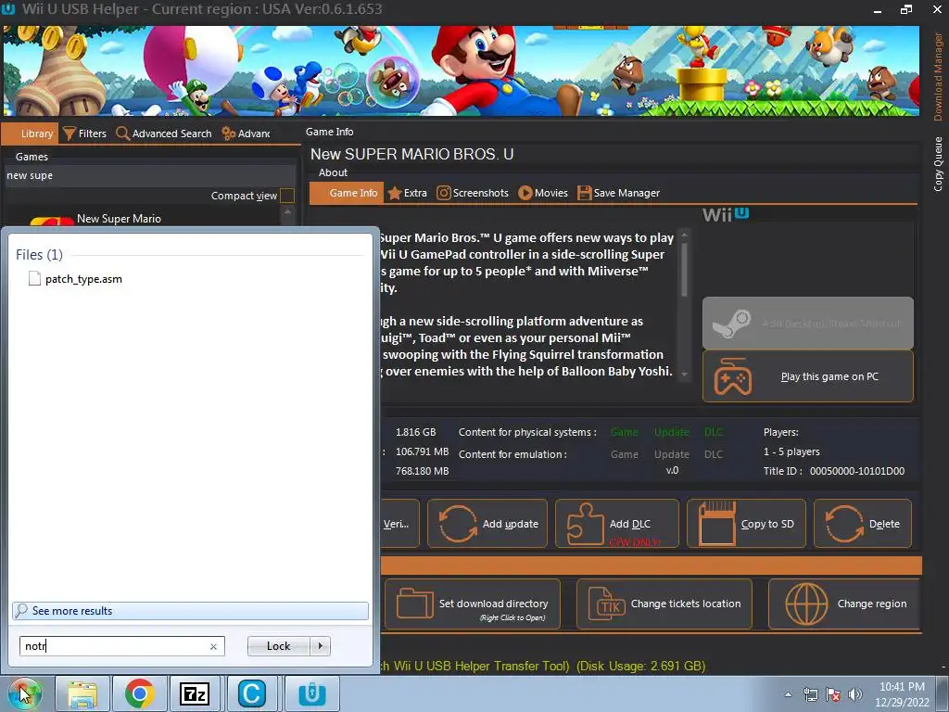949x712 pixels.
Task: Click the Add update button
Action: [x=487, y=524]
